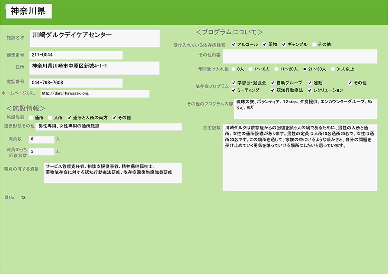
Task: Toggle the 学習会・勉強会 program checkbox
Action: click(234, 83)
